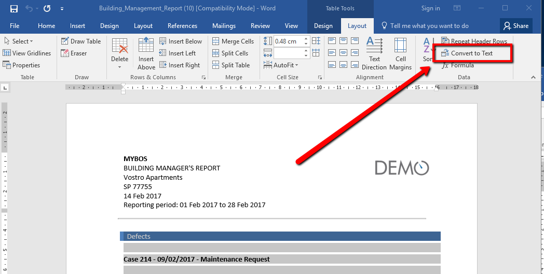The width and height of the screenshot is (544, 274).
Task: Open Rows & Columns dialog launcher
Action: [x=203, y=78]
